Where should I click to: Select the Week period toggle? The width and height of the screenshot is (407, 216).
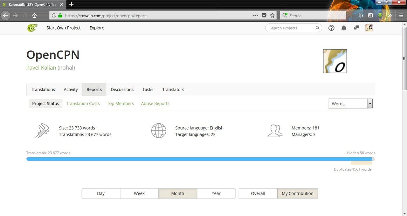(139, 193)
